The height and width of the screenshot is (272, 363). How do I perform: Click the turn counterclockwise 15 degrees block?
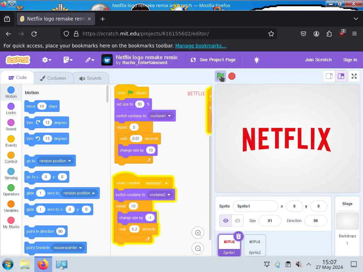point(46,139)
